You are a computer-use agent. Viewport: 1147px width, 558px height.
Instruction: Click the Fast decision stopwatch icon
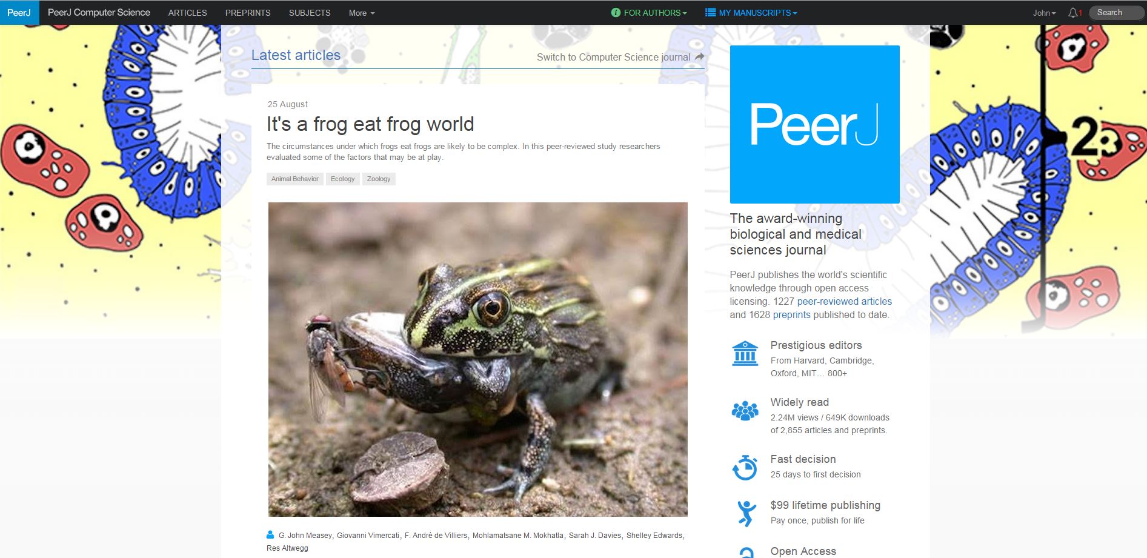click(745, 468)
